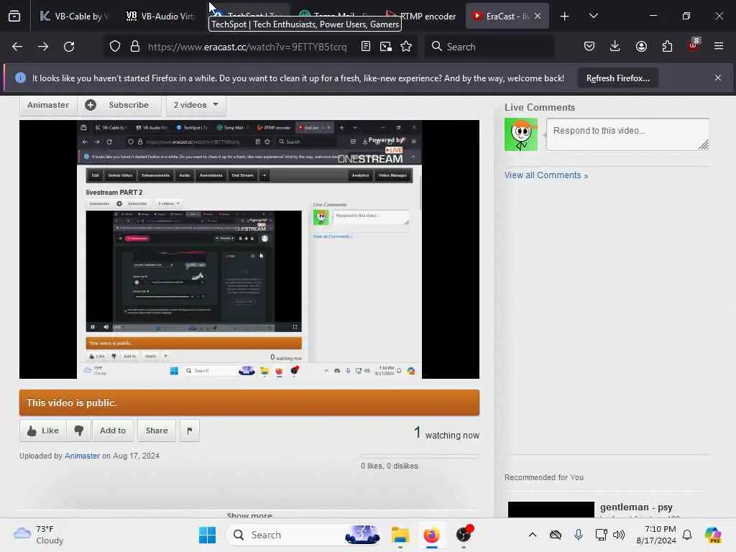Open a new browser tab
This screenshot has height=552, width=736.
click(565, 17)
